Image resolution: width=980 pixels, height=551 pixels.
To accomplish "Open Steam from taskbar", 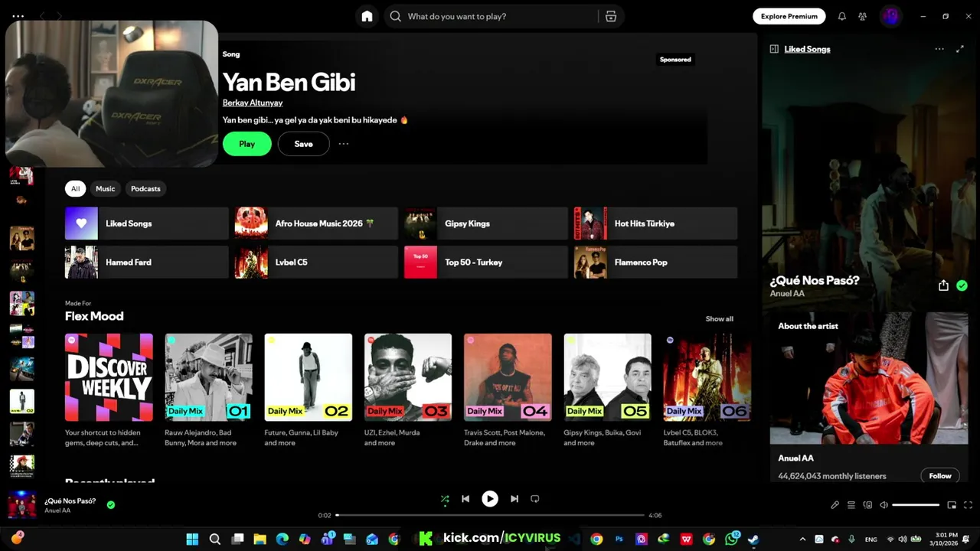I will (753, 539).
